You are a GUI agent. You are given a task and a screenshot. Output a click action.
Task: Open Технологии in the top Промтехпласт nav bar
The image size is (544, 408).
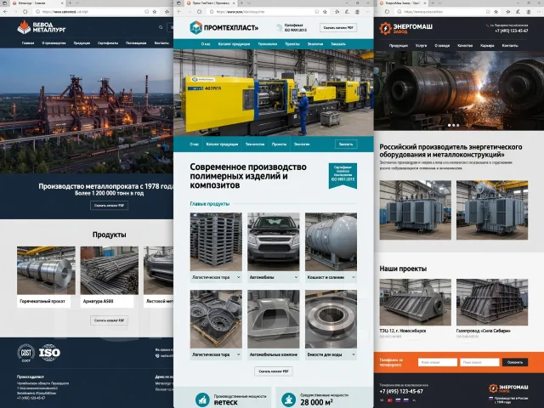(268, 44)
